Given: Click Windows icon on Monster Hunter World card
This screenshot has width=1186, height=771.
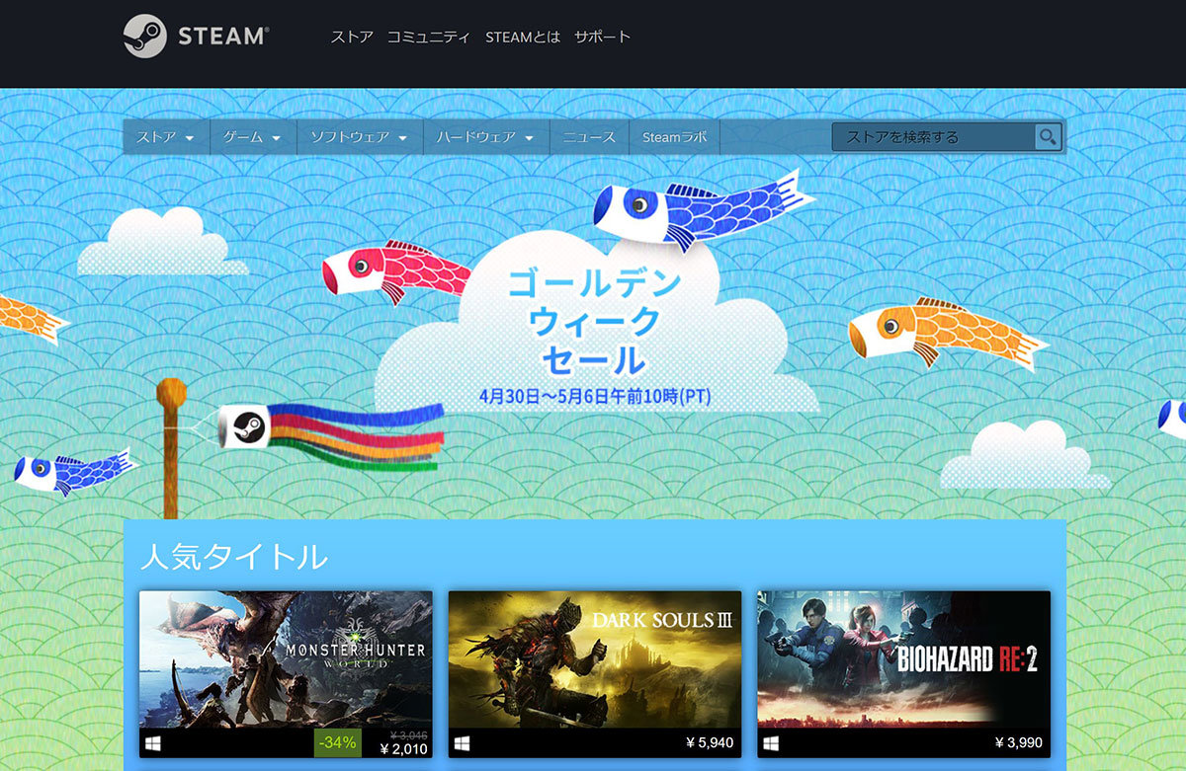Looking at the screenshot, I should 153,742.
